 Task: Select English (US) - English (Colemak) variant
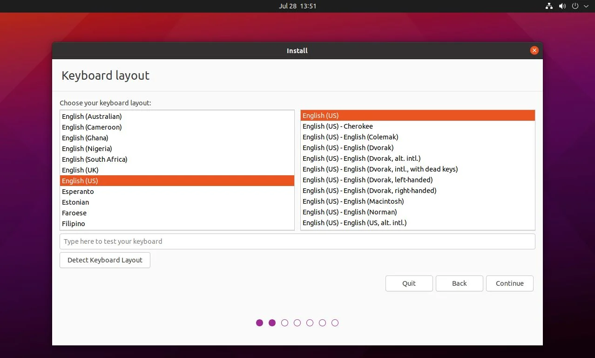pyautogui.click(x=418, y=137)
